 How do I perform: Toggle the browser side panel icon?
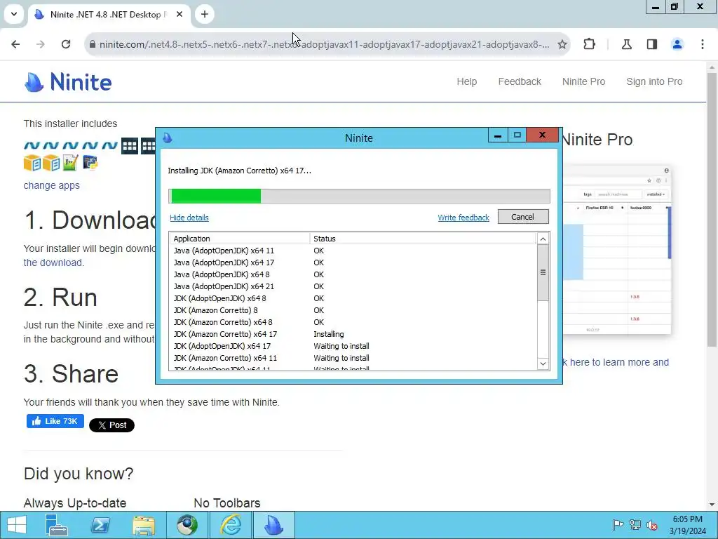coord(652,44)
